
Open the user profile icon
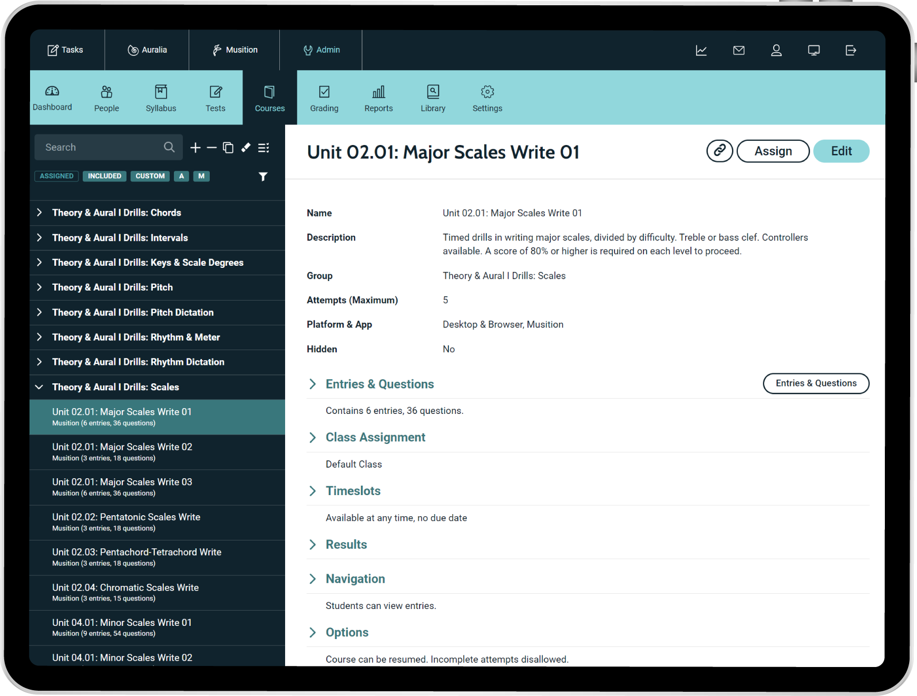(776, 50)
